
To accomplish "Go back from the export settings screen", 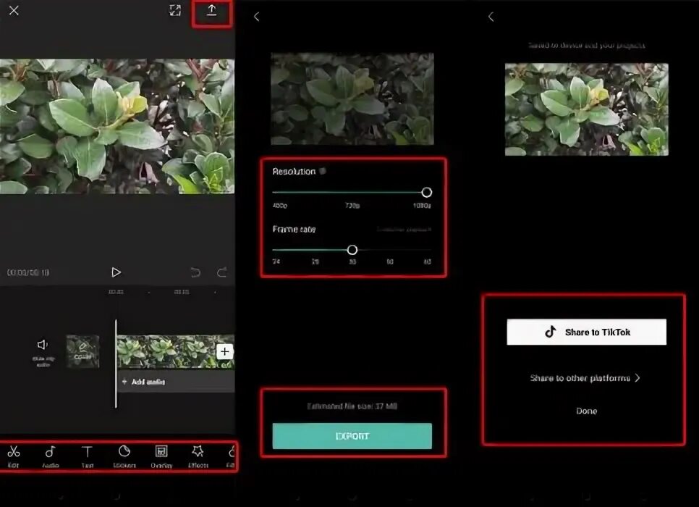I will (x=256, y=17).
